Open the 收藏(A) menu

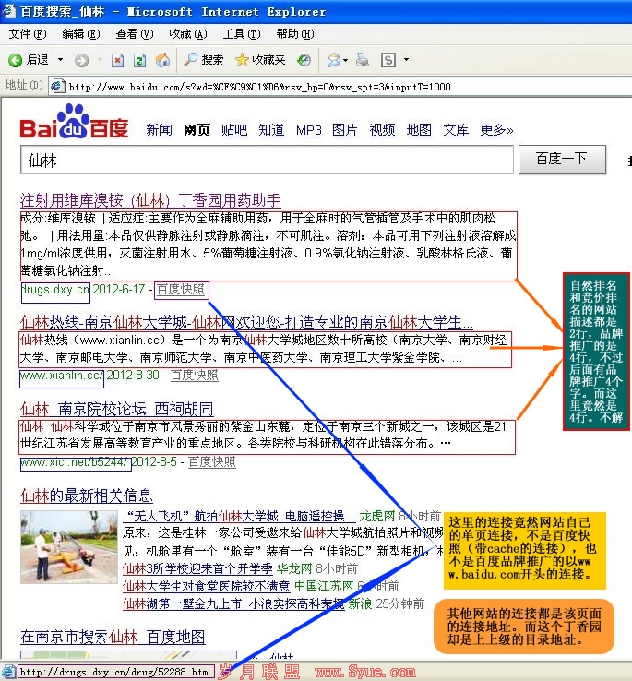(187, 34)
